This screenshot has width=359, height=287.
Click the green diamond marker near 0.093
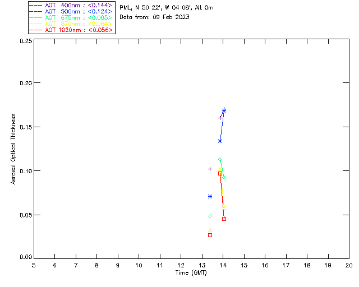tap(224, 177)
